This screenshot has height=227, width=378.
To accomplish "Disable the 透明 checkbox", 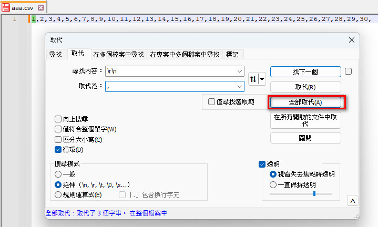I will 262,164.
